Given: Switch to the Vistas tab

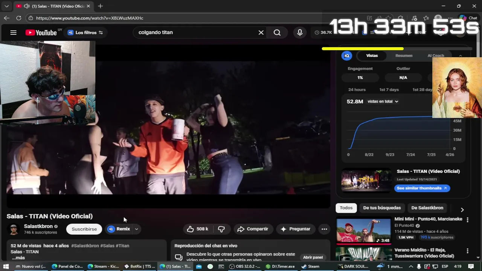Looking at the screenshot, I should pos(372,56).
